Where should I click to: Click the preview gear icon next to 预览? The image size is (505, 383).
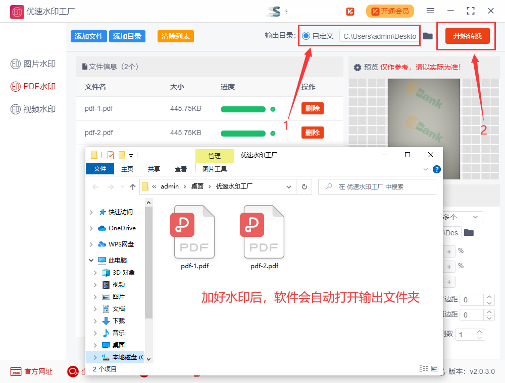coord(358,68)
